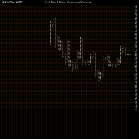Click the 'DAILY' timeframe label
The image size is (139, 139).
(x=19, y=2)
